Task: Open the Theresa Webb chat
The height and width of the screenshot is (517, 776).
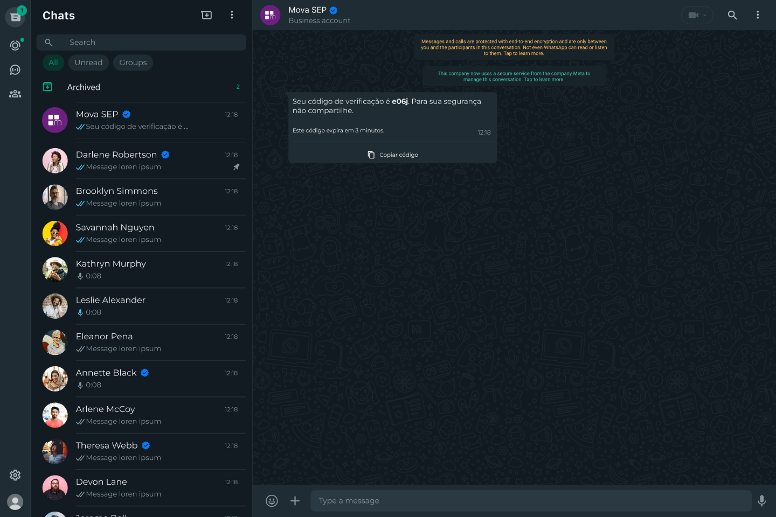Action: tap(141, 451)
